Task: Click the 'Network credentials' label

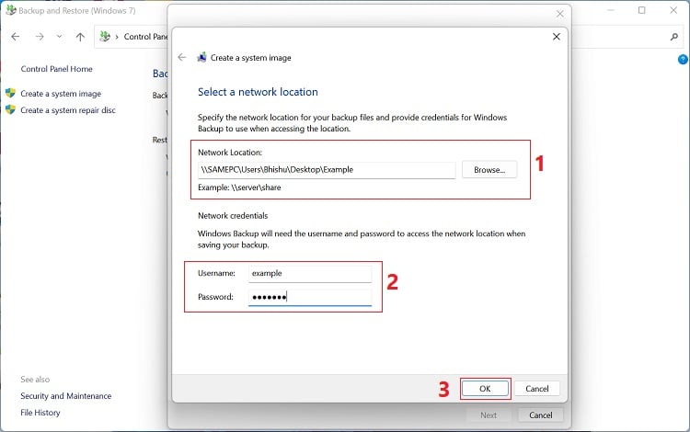Action: 233,216
